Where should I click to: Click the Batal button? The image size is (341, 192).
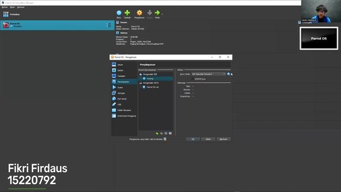pyautogui.click(x=208, y=139)
